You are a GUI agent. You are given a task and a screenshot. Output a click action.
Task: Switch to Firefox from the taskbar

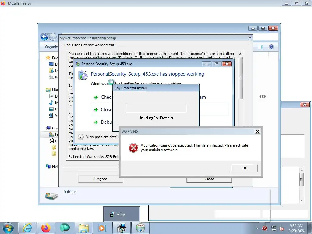(46, 228)
